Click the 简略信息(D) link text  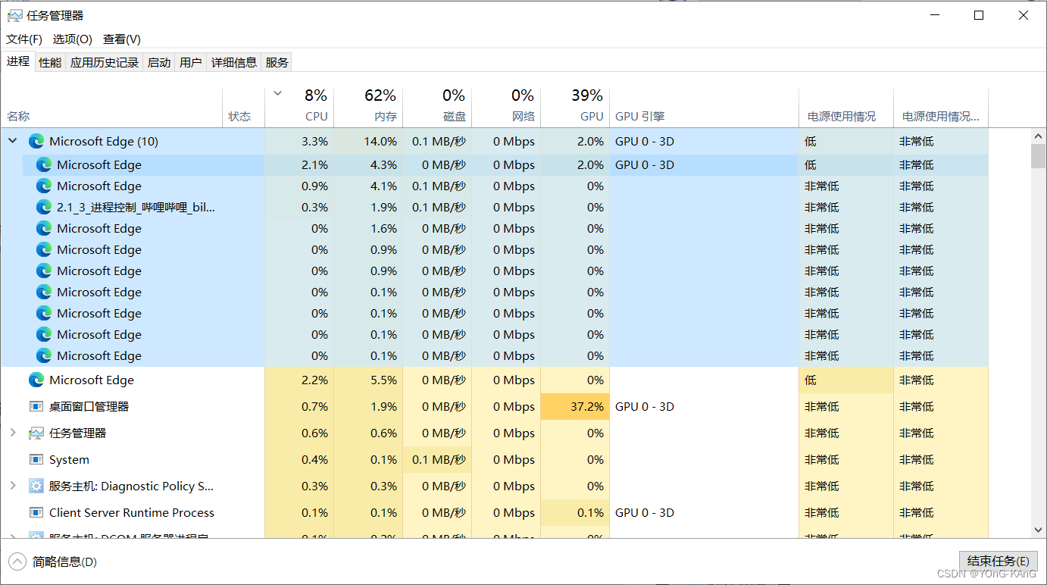[64, 562]
